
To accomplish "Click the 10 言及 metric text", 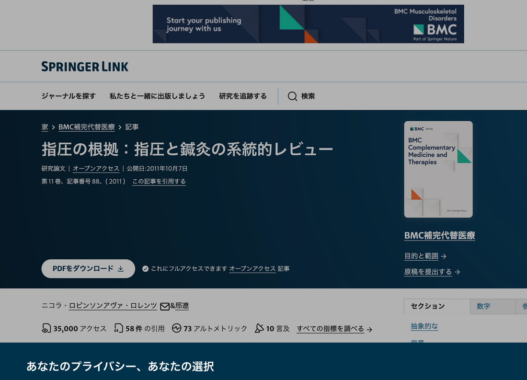I will point(278,329).
